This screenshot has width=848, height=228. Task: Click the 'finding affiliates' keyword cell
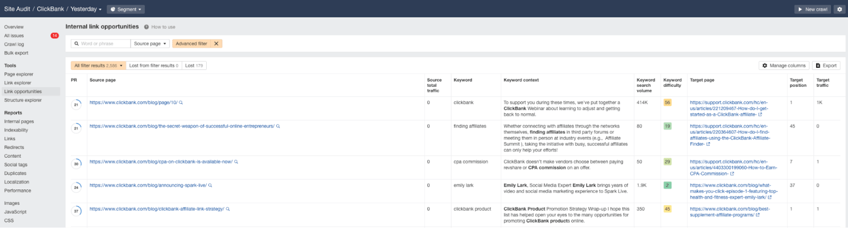point(470,126)
